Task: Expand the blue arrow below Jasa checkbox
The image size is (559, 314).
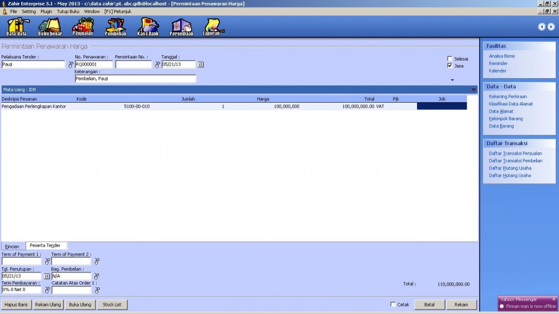Action: (x=452, y=80)
